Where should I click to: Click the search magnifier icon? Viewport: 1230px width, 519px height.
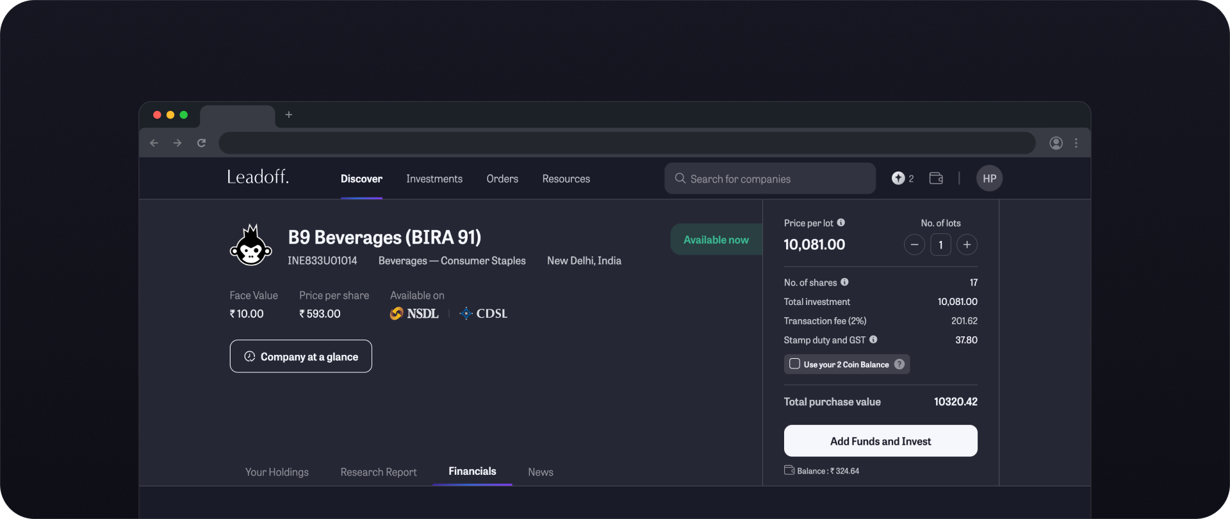click(x=680, y=178)
